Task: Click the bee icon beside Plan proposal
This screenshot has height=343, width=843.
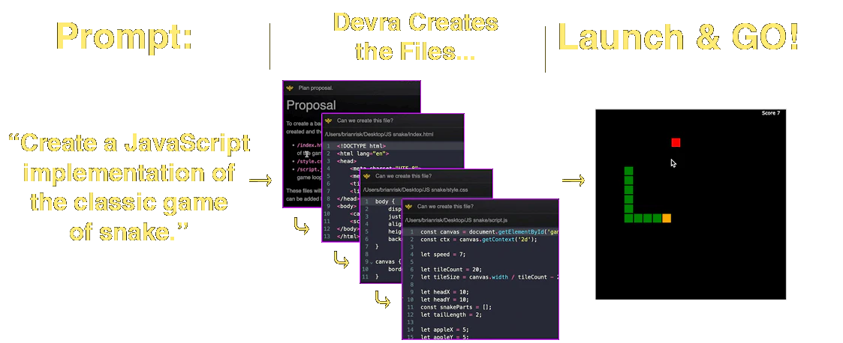Action: [x=289, y=88]
